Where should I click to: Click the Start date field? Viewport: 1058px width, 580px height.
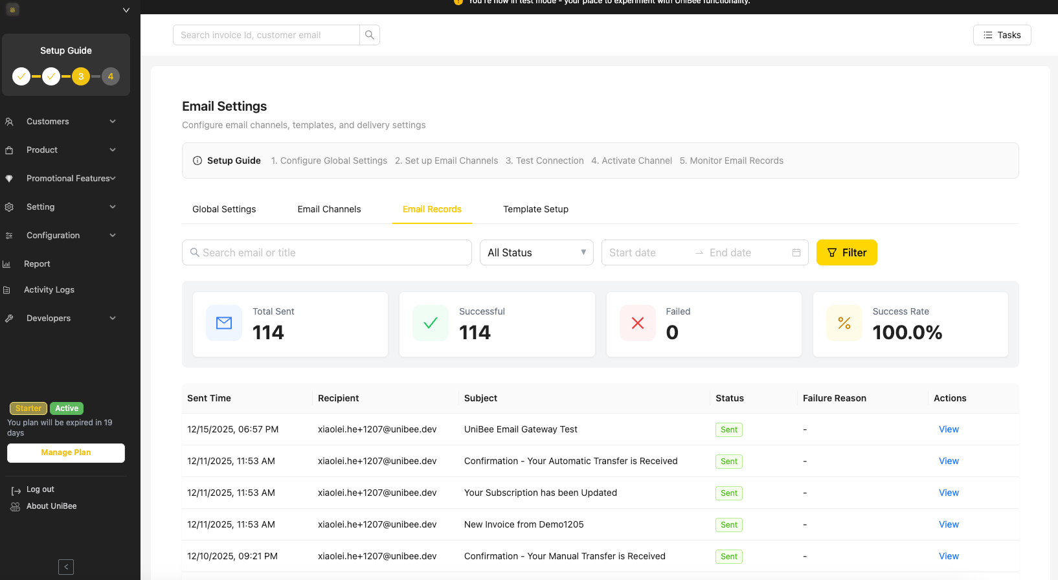point(647,252)
